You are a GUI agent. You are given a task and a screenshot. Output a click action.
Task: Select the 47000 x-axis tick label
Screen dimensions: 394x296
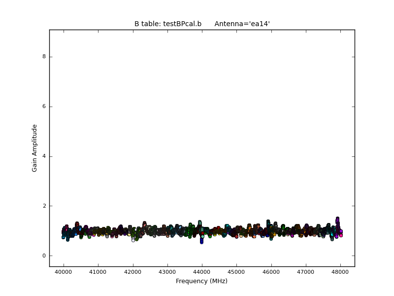tap(306, 272)
